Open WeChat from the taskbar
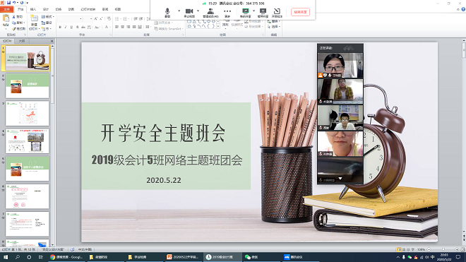Viewport: 466px width, 262px height. click(251, 257)
